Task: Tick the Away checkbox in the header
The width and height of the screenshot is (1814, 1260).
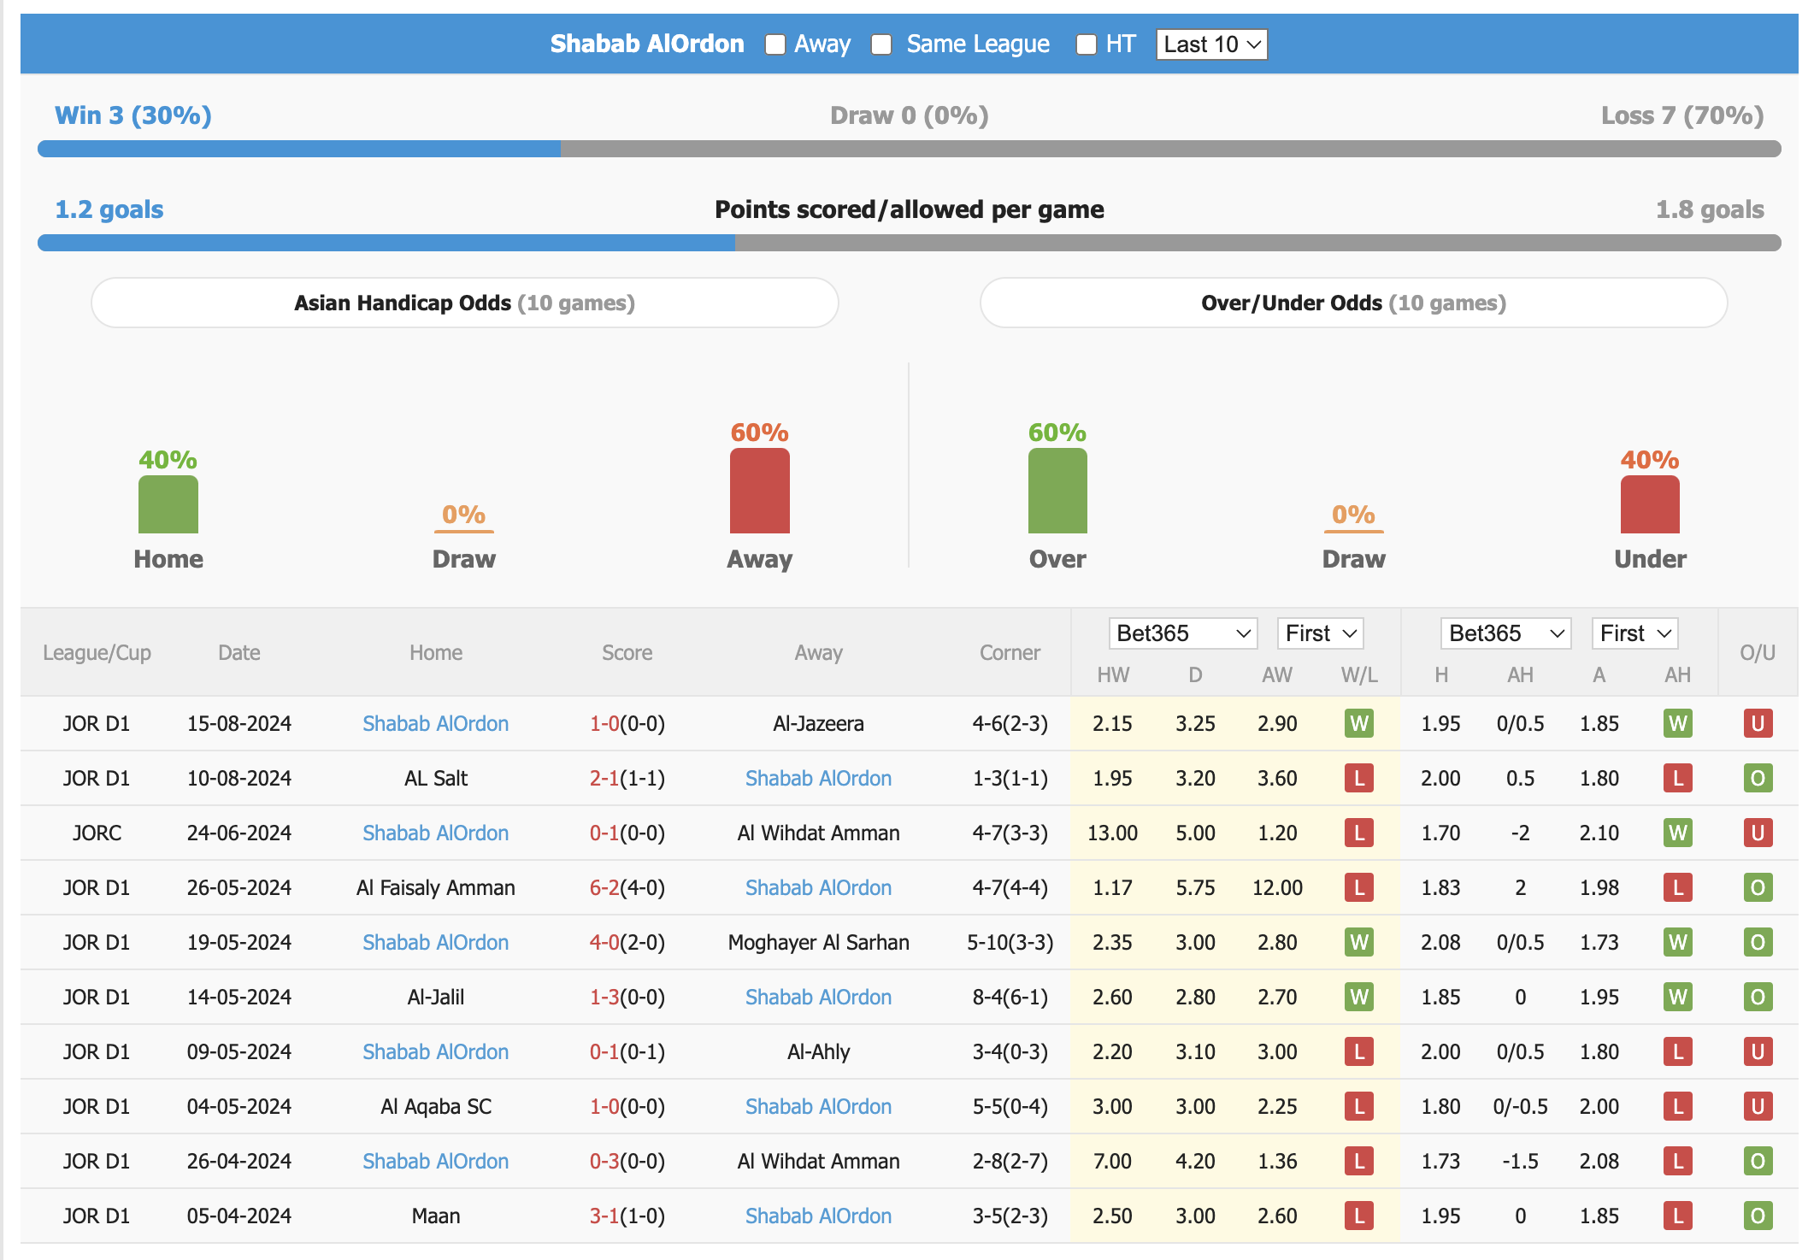Action: (774, 44)
